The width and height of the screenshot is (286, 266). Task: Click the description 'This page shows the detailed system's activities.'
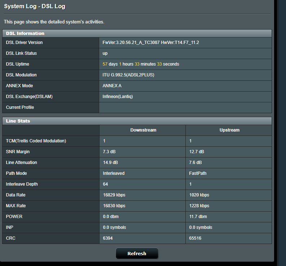pyautogui.click(x=54, y=22)
